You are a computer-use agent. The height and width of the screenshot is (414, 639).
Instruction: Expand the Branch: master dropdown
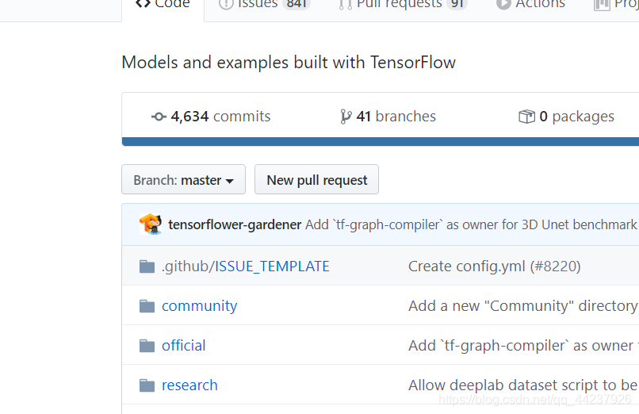(183, 180)
